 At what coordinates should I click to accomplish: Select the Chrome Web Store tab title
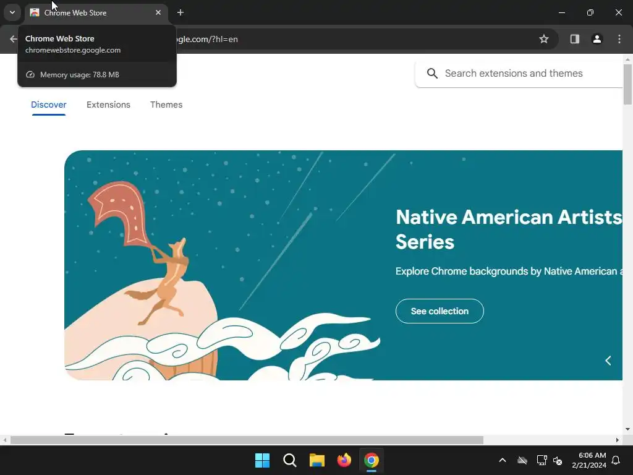(75, 13)
